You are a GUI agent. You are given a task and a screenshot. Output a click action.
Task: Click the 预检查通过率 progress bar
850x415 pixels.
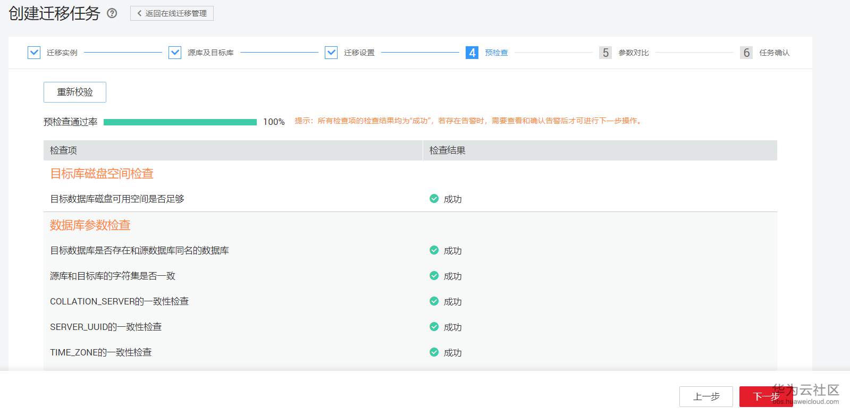tap(180, 122)
